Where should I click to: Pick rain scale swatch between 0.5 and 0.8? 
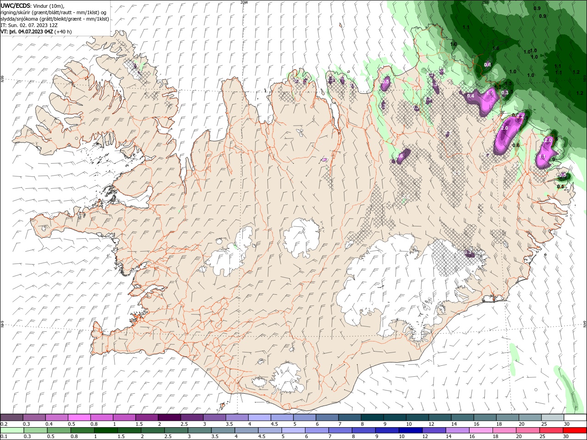click(58, 430)
